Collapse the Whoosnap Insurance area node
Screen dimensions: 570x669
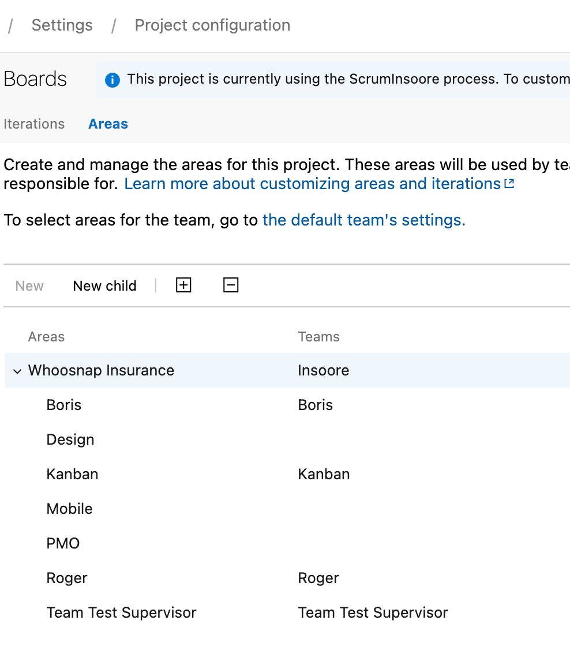coord(17,371)
